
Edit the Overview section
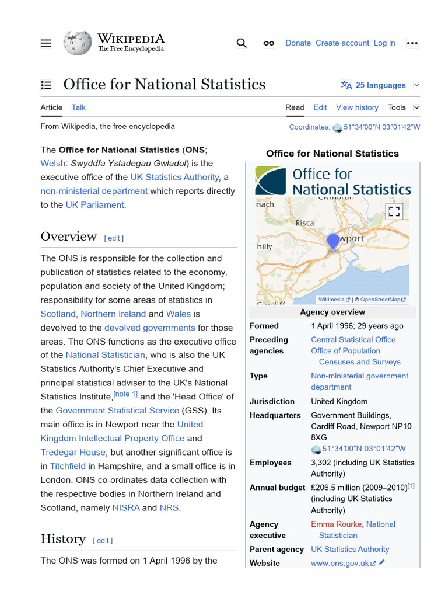[114, 238]
